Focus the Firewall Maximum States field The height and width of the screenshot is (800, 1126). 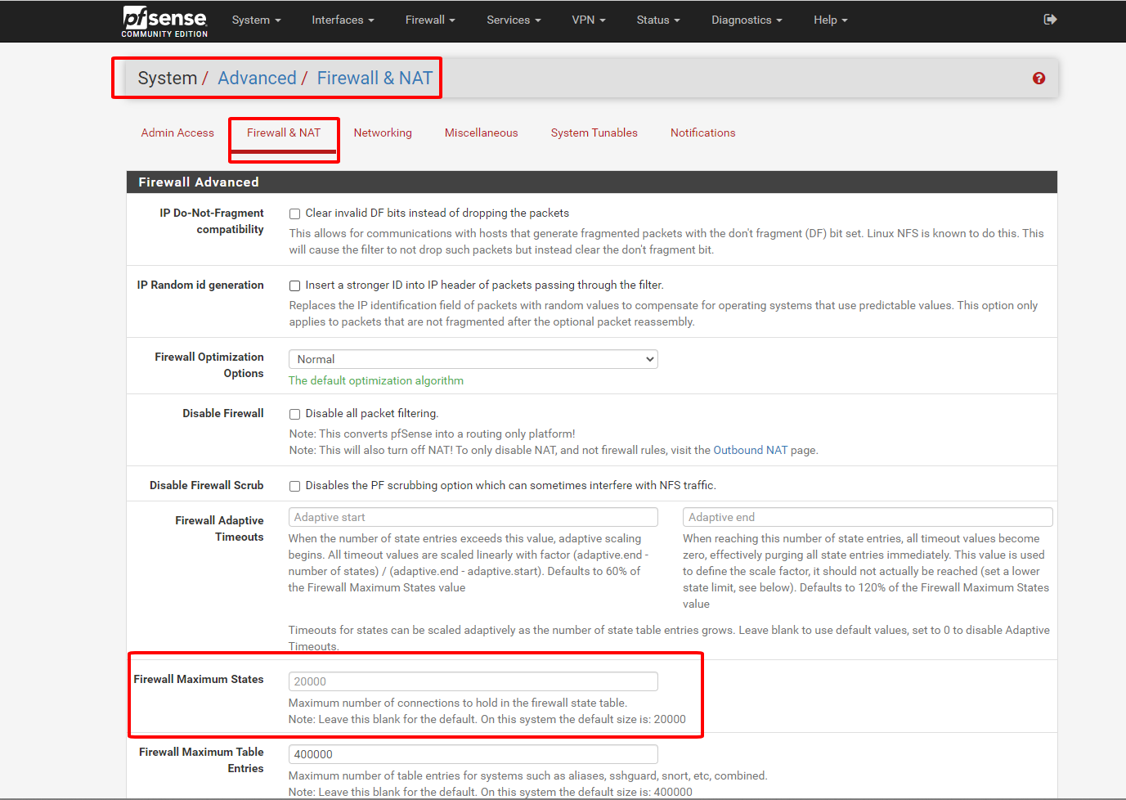pos(473,681)
